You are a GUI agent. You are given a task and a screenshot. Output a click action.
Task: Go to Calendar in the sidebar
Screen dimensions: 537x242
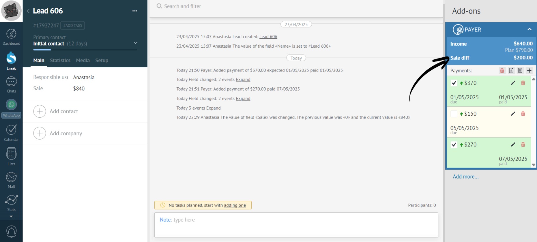[x=11, y=133]
